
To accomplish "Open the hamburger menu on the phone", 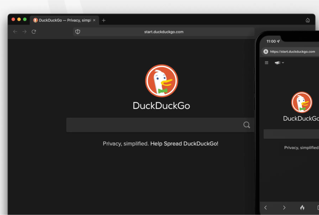I will tap(266, 63).
